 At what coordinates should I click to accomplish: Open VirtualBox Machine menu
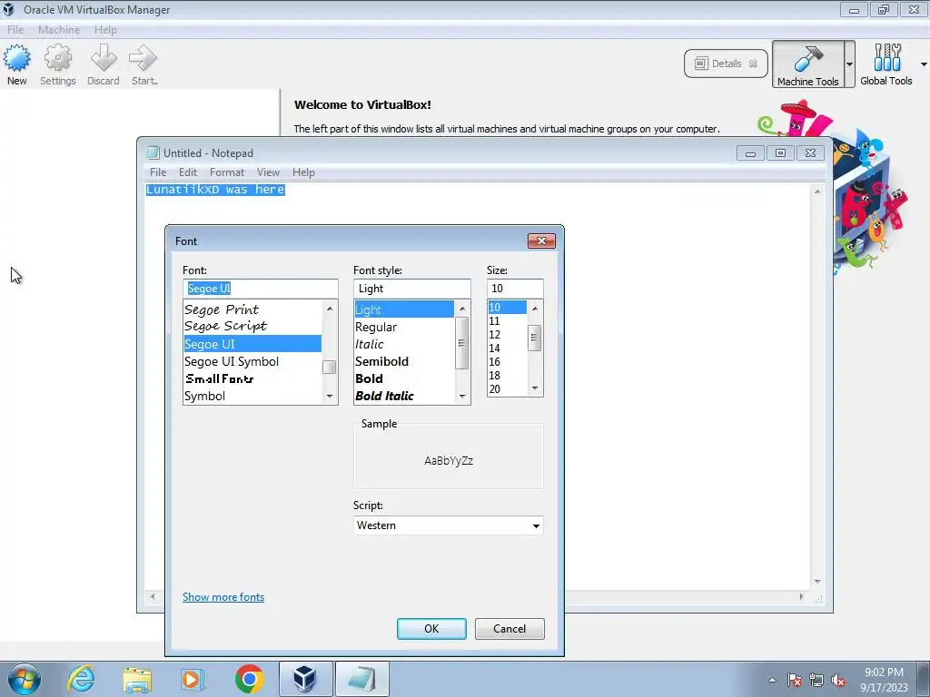click(x=59, y=30)
